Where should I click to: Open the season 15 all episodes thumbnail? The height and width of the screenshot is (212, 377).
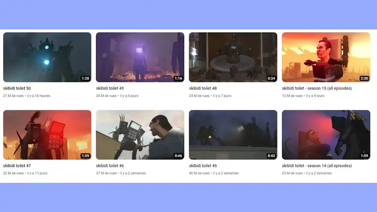[326, 57]
